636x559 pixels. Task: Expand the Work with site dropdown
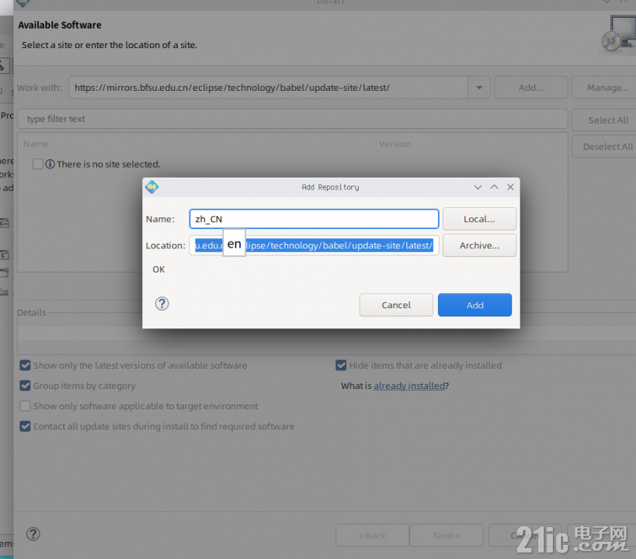(479, 88)
